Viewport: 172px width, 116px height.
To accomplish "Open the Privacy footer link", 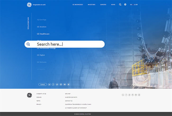I will [x=39, y=104].
